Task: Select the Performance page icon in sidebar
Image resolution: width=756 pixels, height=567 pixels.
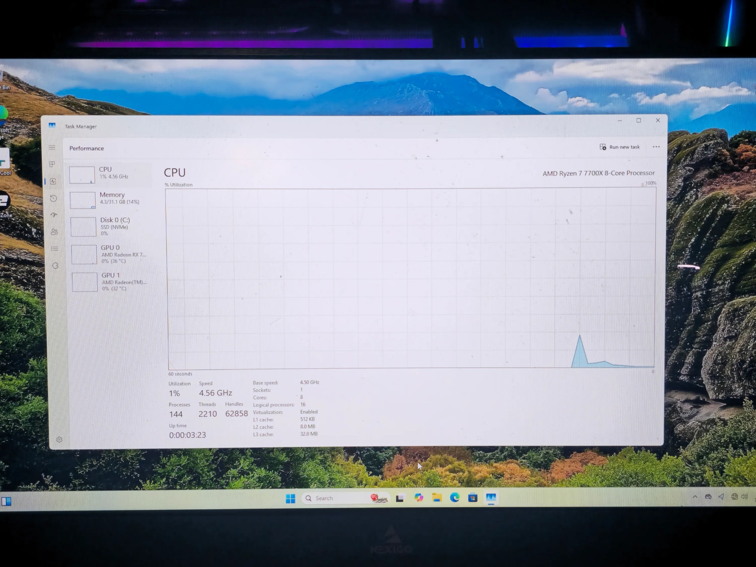Action: pos(53,181)
